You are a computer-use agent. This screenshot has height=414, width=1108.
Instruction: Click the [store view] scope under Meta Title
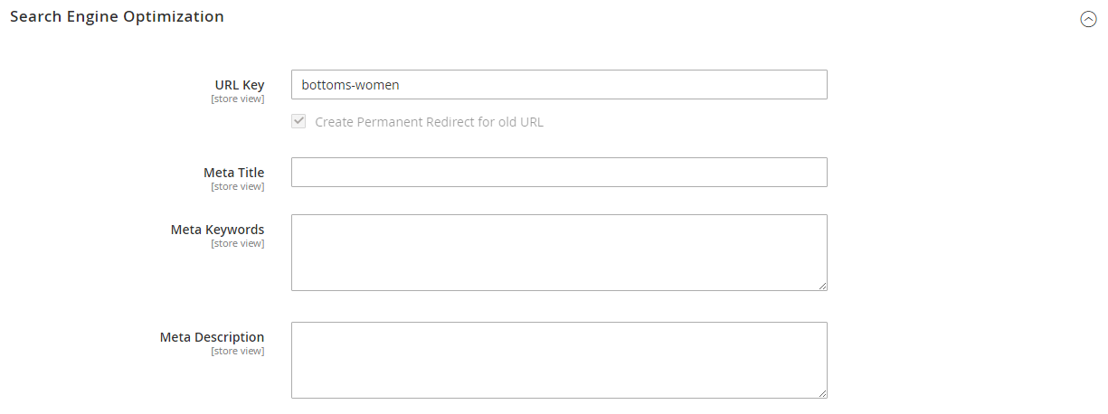(x=238, y=186)
